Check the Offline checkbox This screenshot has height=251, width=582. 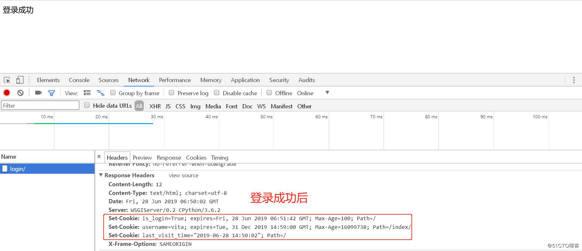269,93
